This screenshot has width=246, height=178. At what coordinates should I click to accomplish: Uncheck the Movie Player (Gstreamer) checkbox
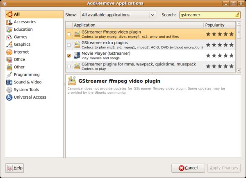click(69, 56)
